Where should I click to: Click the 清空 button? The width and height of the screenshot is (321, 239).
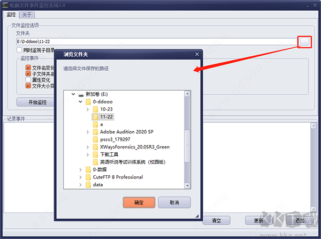point(216,221)
